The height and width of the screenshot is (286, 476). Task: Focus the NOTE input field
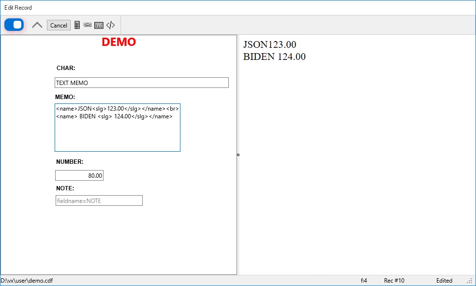[x=99, y=200]
